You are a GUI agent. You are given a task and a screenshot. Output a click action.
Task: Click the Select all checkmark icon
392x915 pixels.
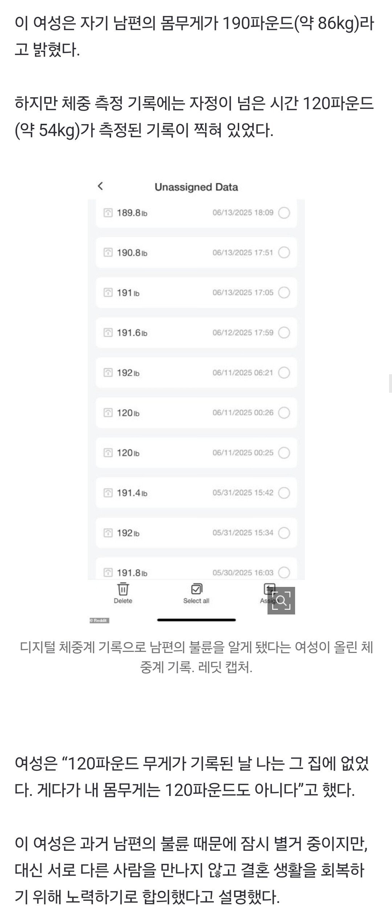(196, 589)
